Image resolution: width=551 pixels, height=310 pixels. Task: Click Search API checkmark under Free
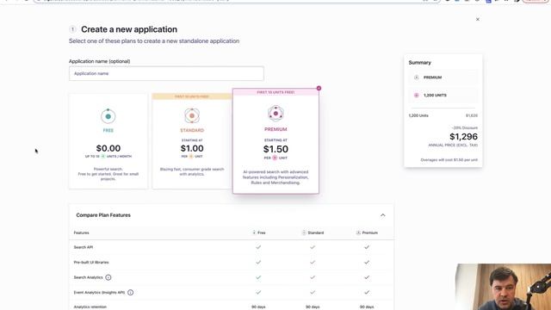[x=258, y=247]
